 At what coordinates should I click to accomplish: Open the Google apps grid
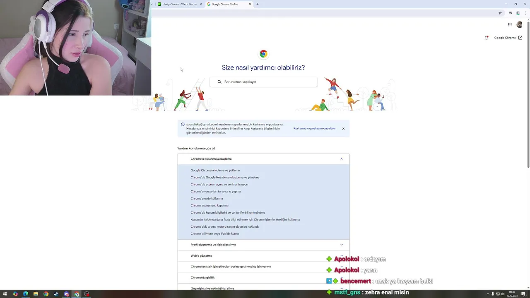(510, 25)
